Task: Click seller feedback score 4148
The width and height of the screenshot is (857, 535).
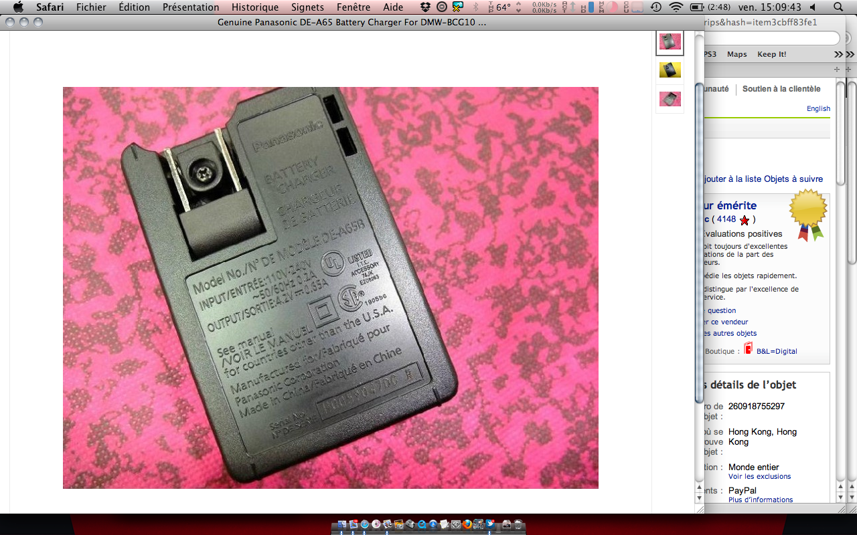Action: click(726, 219)
